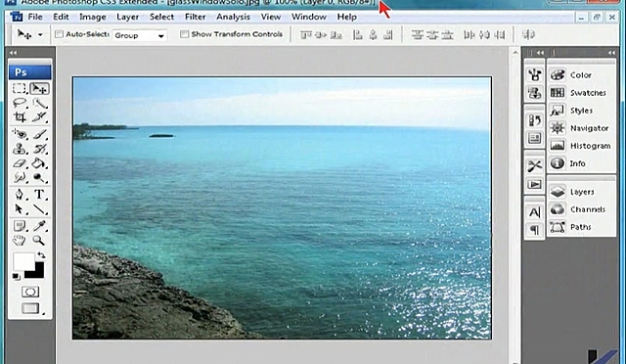Reset default foreground and background colors

click(x=16, y=276)
